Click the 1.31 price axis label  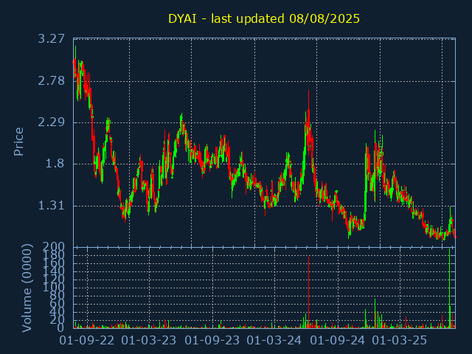[x=51, y=206]
